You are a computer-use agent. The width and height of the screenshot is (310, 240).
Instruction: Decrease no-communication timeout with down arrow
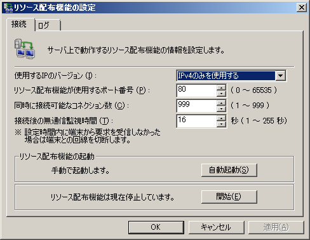(x=222, y=124)
